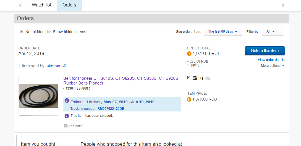Click the feedback received envelope icon
This screenshot has width=301, height=146.
coord(207,78)
